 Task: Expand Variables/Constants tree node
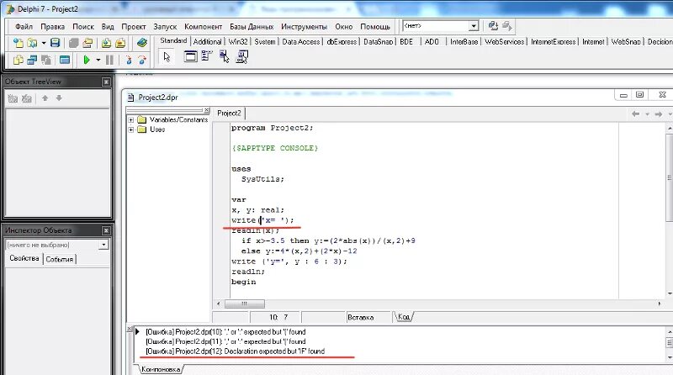[131, 120]
